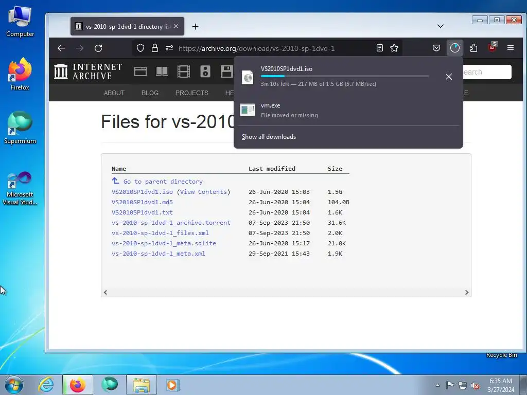Go back using the Firefox back arrow
The width and height of the screenshot is (527, 395).
point(61,48)
